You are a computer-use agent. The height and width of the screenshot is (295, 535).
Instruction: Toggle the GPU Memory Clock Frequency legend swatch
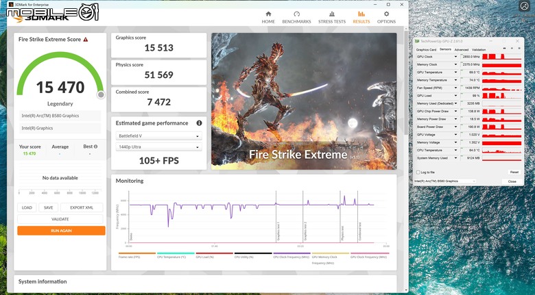click(331, 253)
